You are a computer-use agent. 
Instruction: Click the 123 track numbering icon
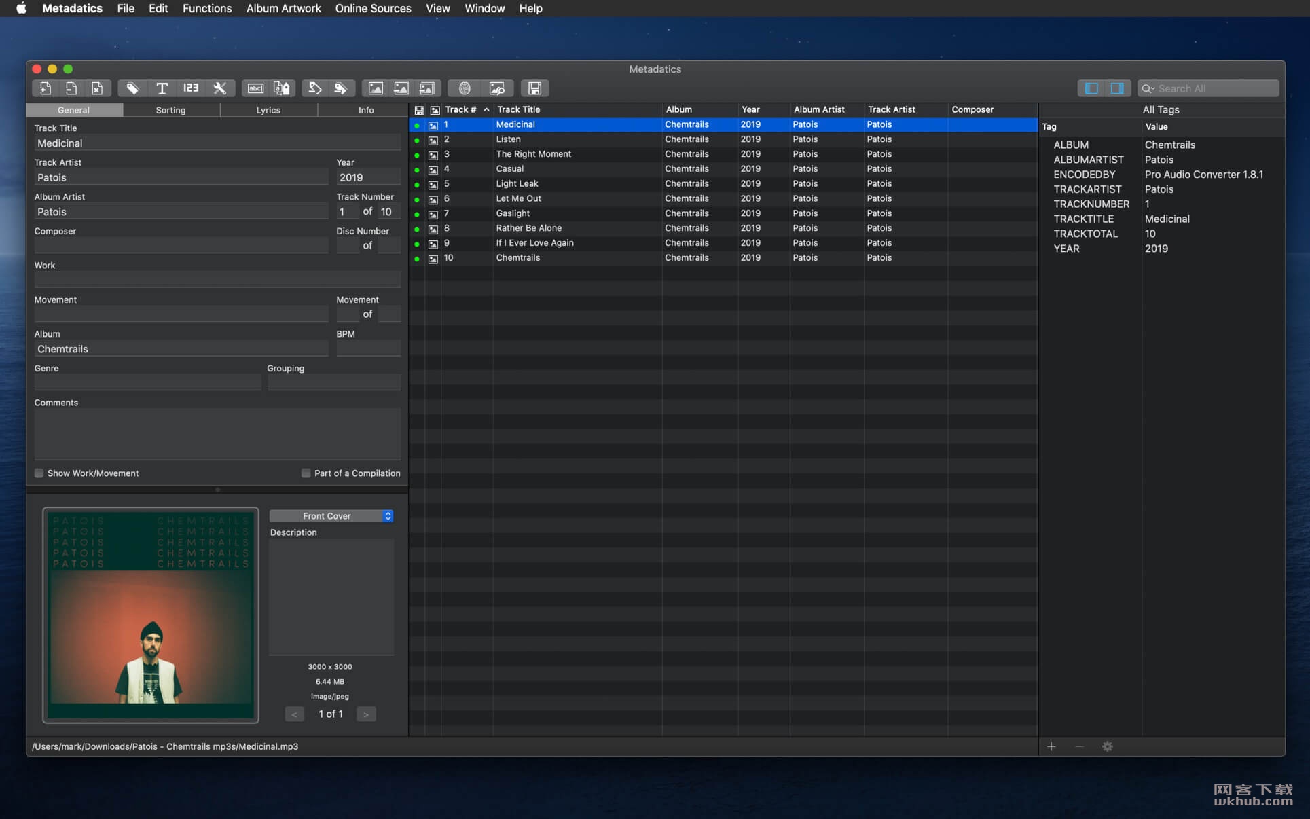pyautogui.click(x=191, y=88)
